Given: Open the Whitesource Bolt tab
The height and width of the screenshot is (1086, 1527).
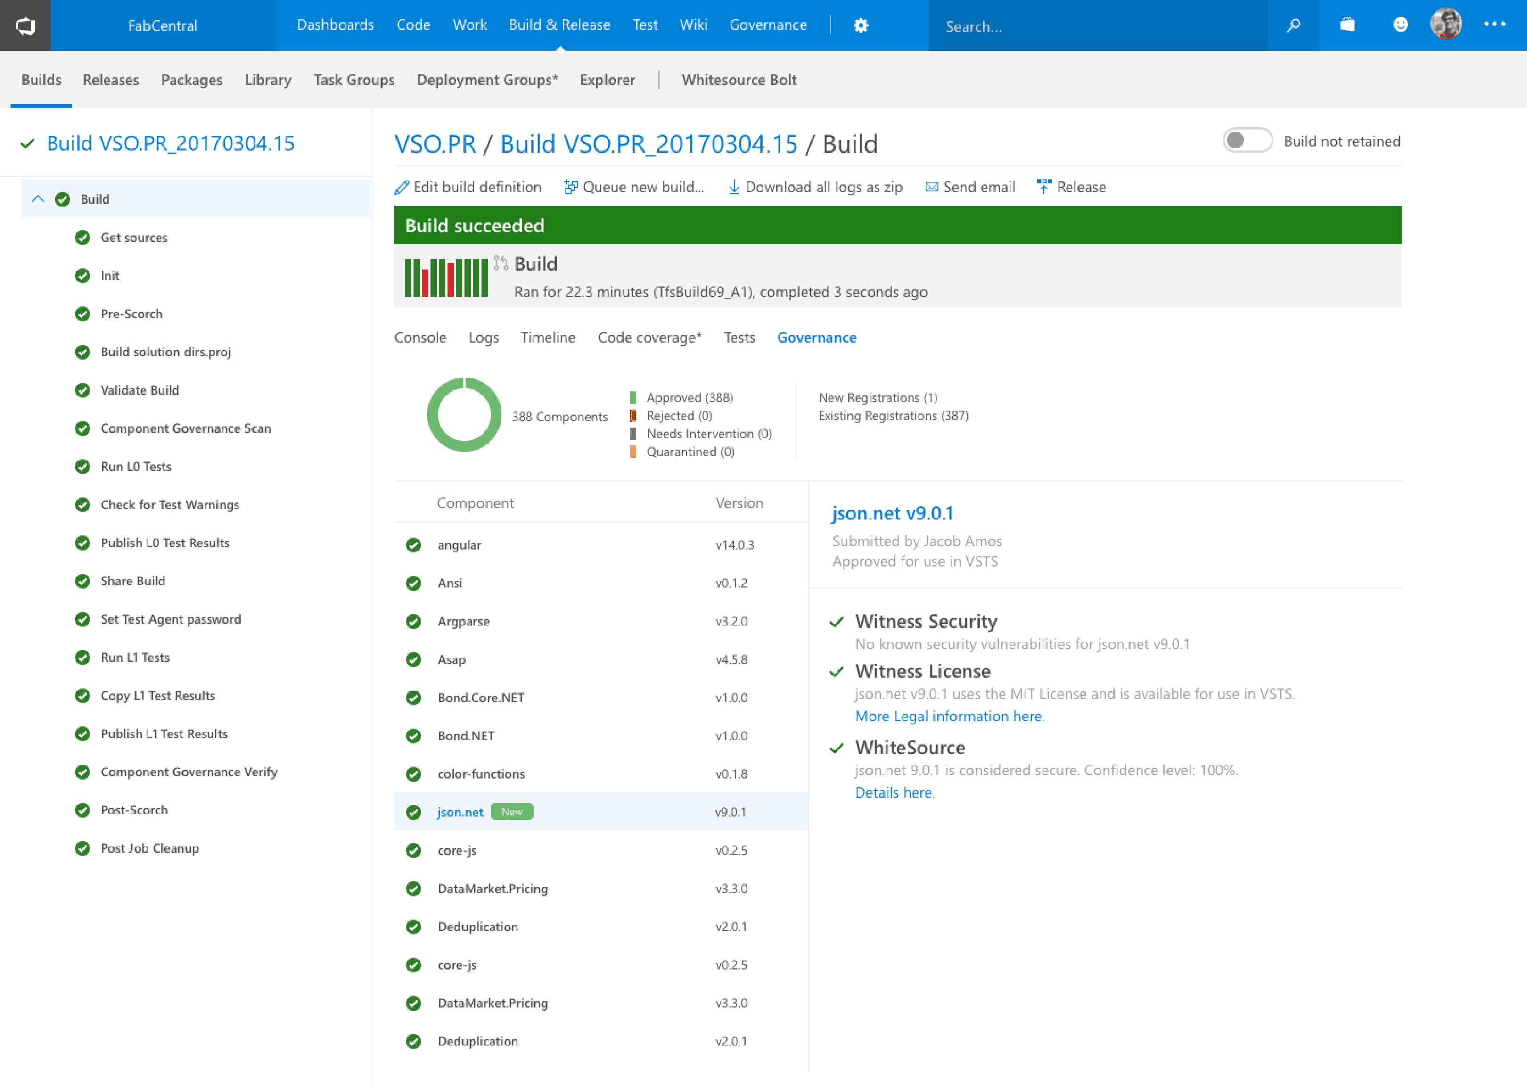Looking at the screenshot, I should (x=739, y=80).
